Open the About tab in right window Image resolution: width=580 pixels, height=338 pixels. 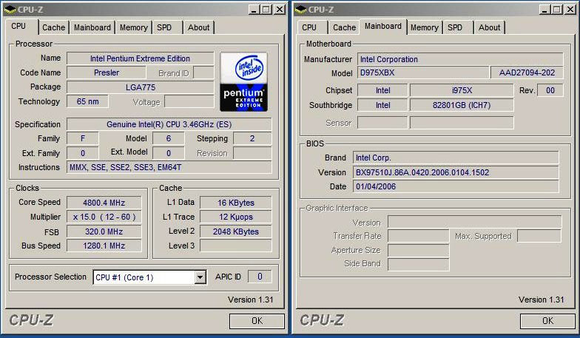[490, 27]
